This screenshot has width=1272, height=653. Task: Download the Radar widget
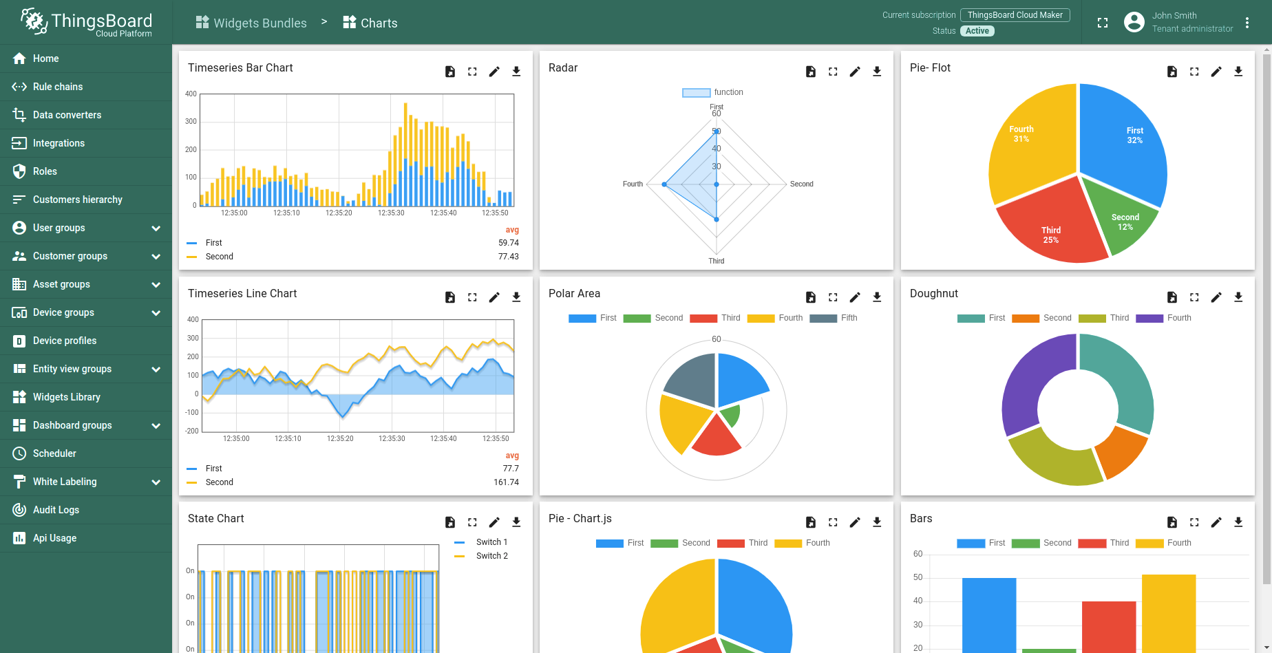pos(877,72)
